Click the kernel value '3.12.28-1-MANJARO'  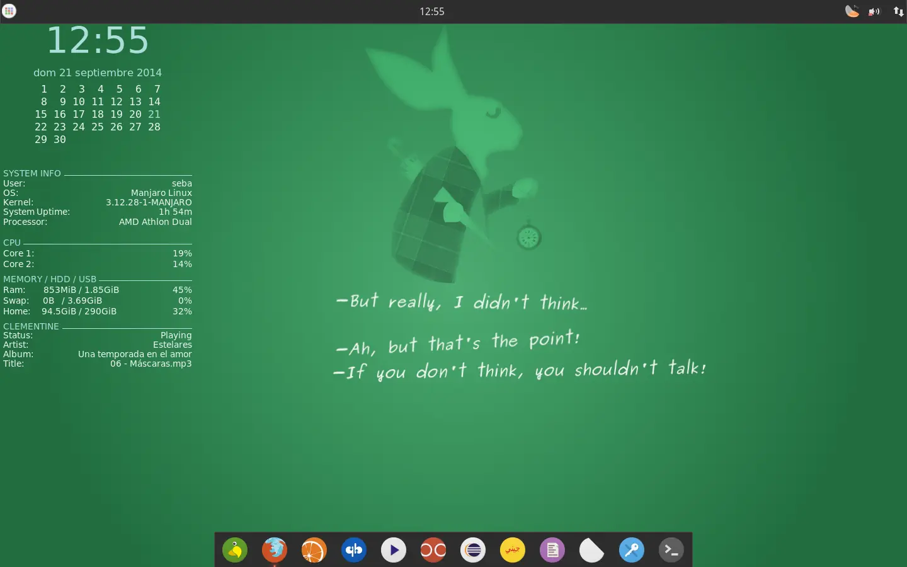[149, 202]
